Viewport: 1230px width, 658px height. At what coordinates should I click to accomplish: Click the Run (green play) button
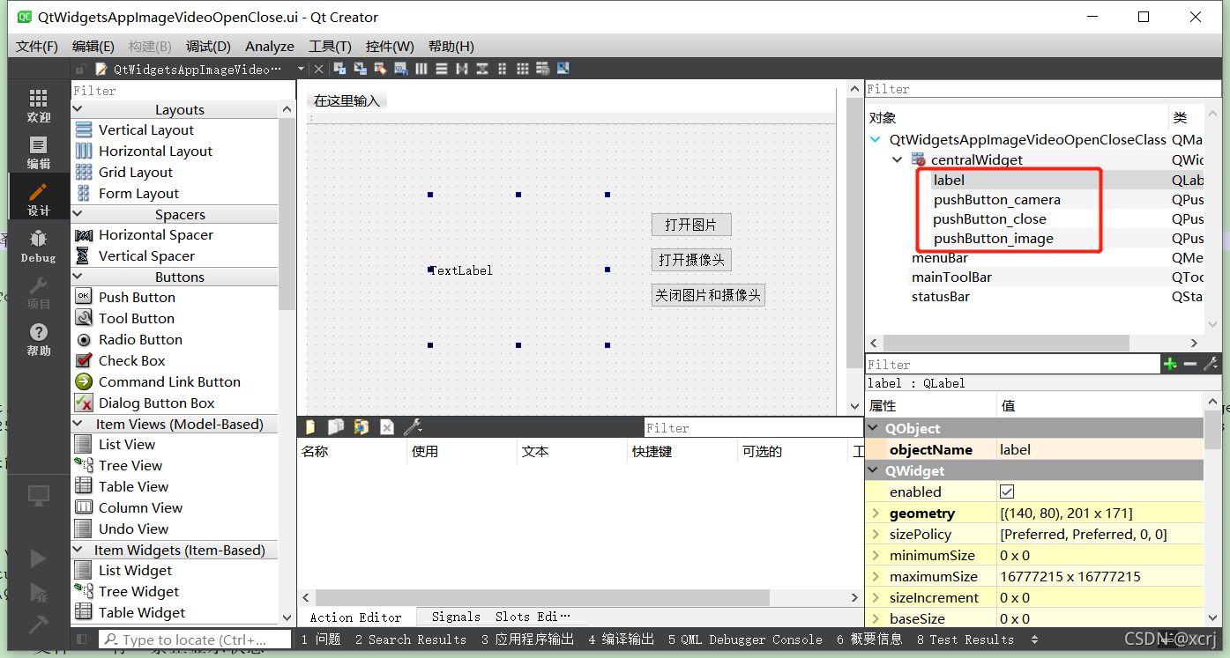(38, 558)
